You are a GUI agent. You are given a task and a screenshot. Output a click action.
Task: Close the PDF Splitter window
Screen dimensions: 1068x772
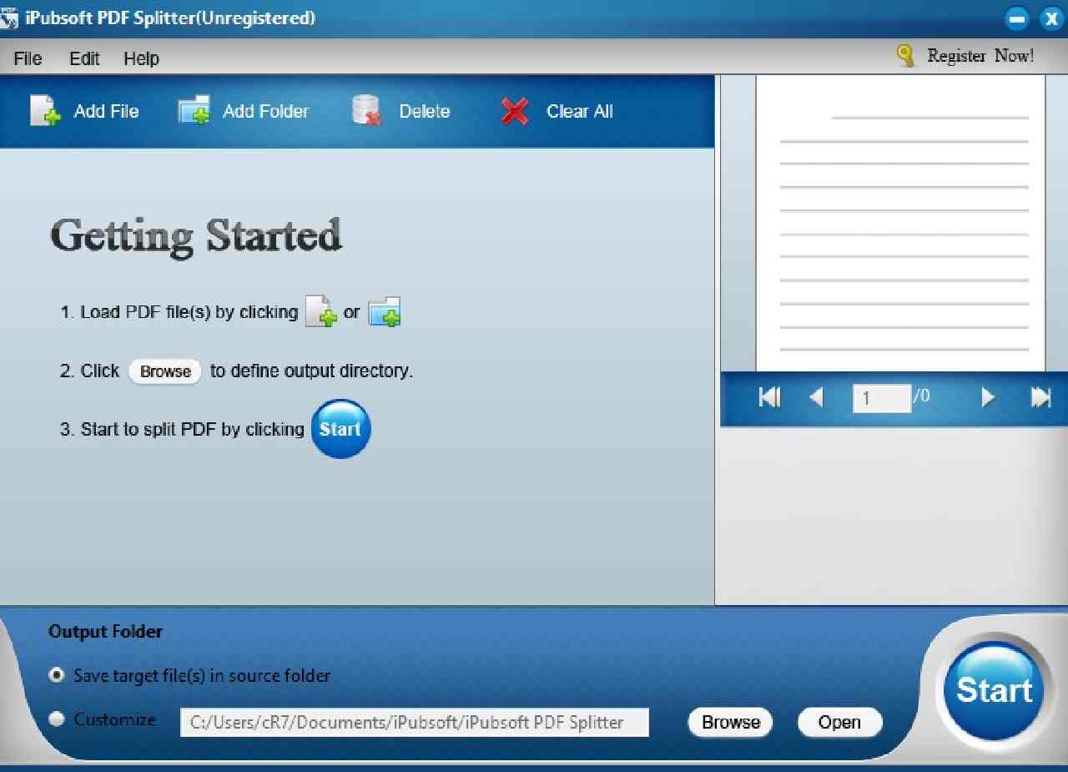click(x=1052, y=18)
